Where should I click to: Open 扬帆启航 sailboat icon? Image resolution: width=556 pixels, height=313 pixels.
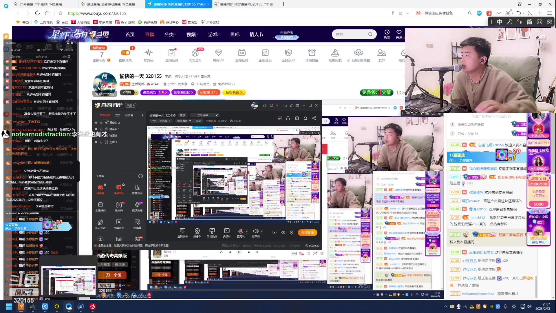point(335,55)
